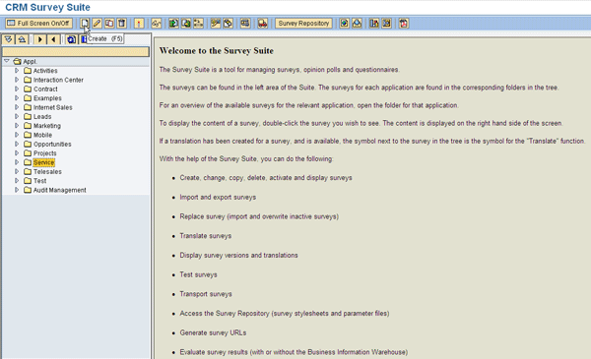The height and width of the screenshot is (359, 591).
Task: Expand the Test folder arrow
Action: pyautogui.click(x=17, y=181)
